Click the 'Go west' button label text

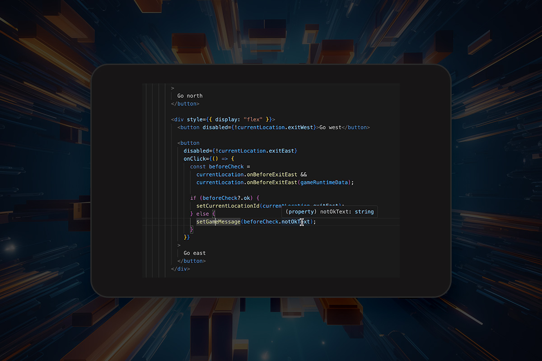pyautogui.click(x=330, y=127)
